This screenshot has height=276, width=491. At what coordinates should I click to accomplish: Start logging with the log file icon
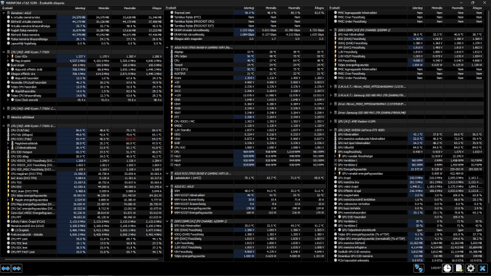458,268
